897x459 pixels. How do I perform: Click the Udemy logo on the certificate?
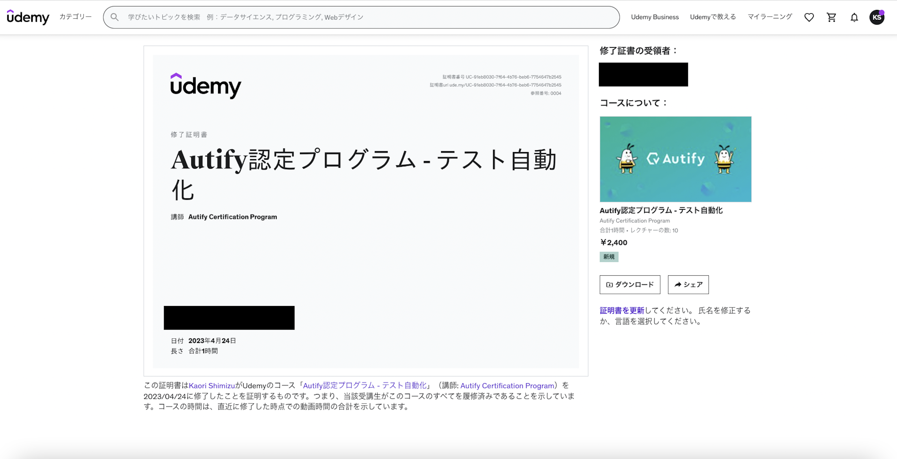(206, 86)
